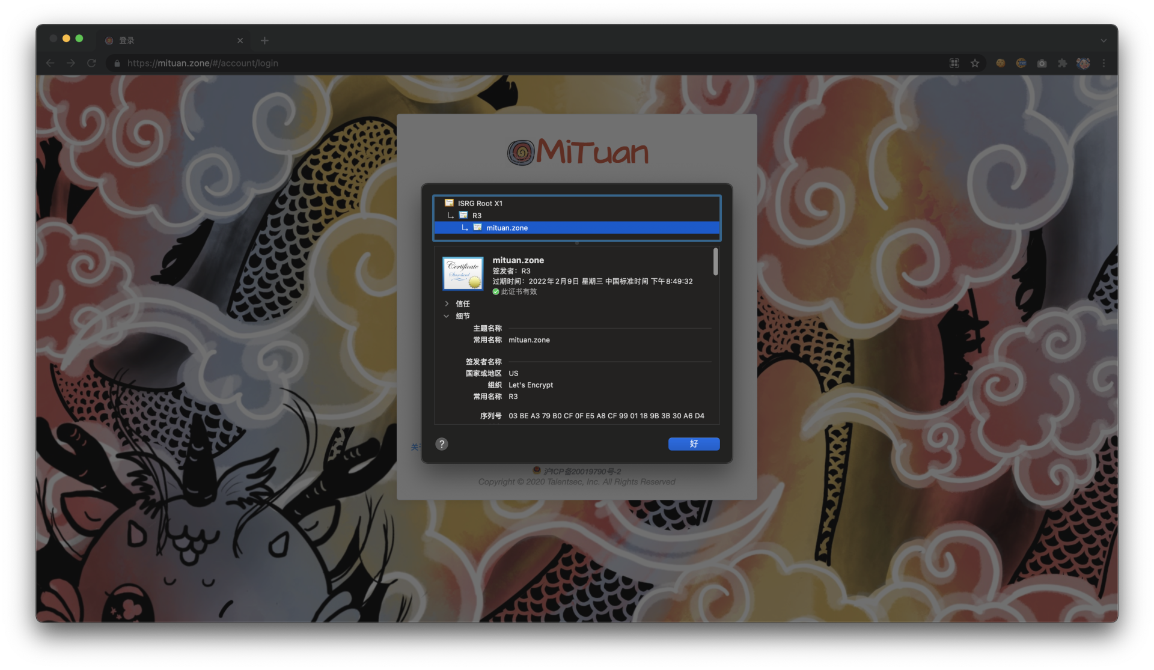
Task: Open the Chrome three-dot menu
Action: coord(1104,63)
